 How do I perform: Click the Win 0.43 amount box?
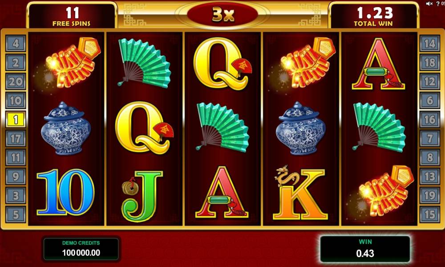pos(365,249)
